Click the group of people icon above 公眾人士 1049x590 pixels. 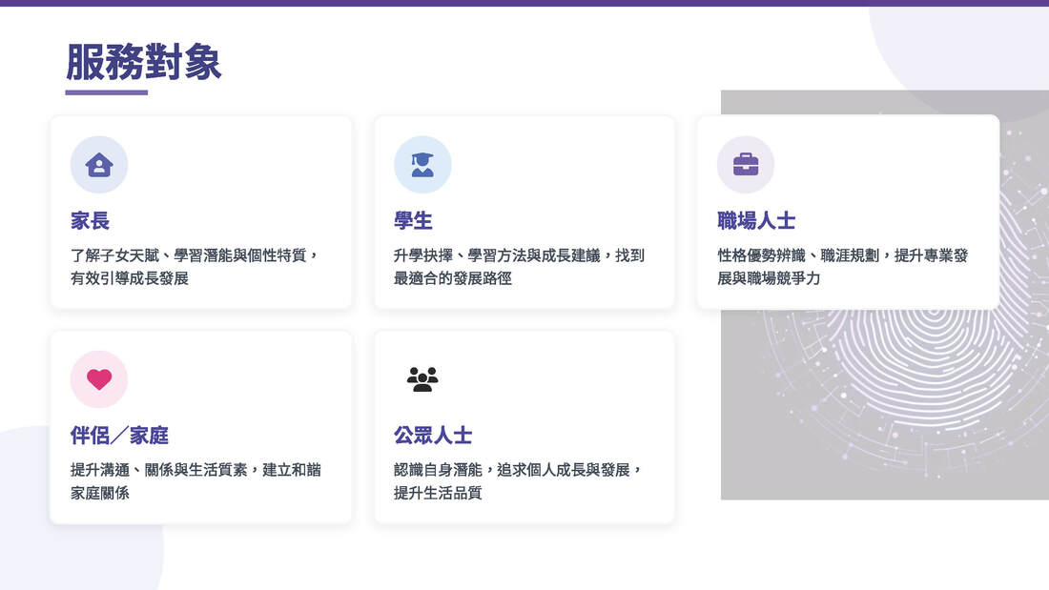422,378
